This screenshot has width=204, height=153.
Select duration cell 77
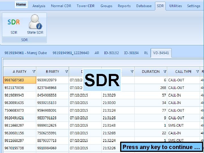[x=151, y=110]
